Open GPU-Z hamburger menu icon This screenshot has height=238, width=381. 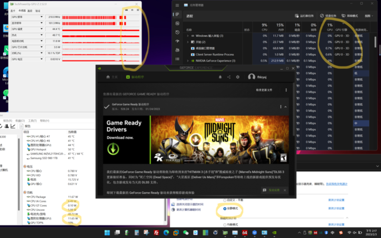(x=138, y=10)
